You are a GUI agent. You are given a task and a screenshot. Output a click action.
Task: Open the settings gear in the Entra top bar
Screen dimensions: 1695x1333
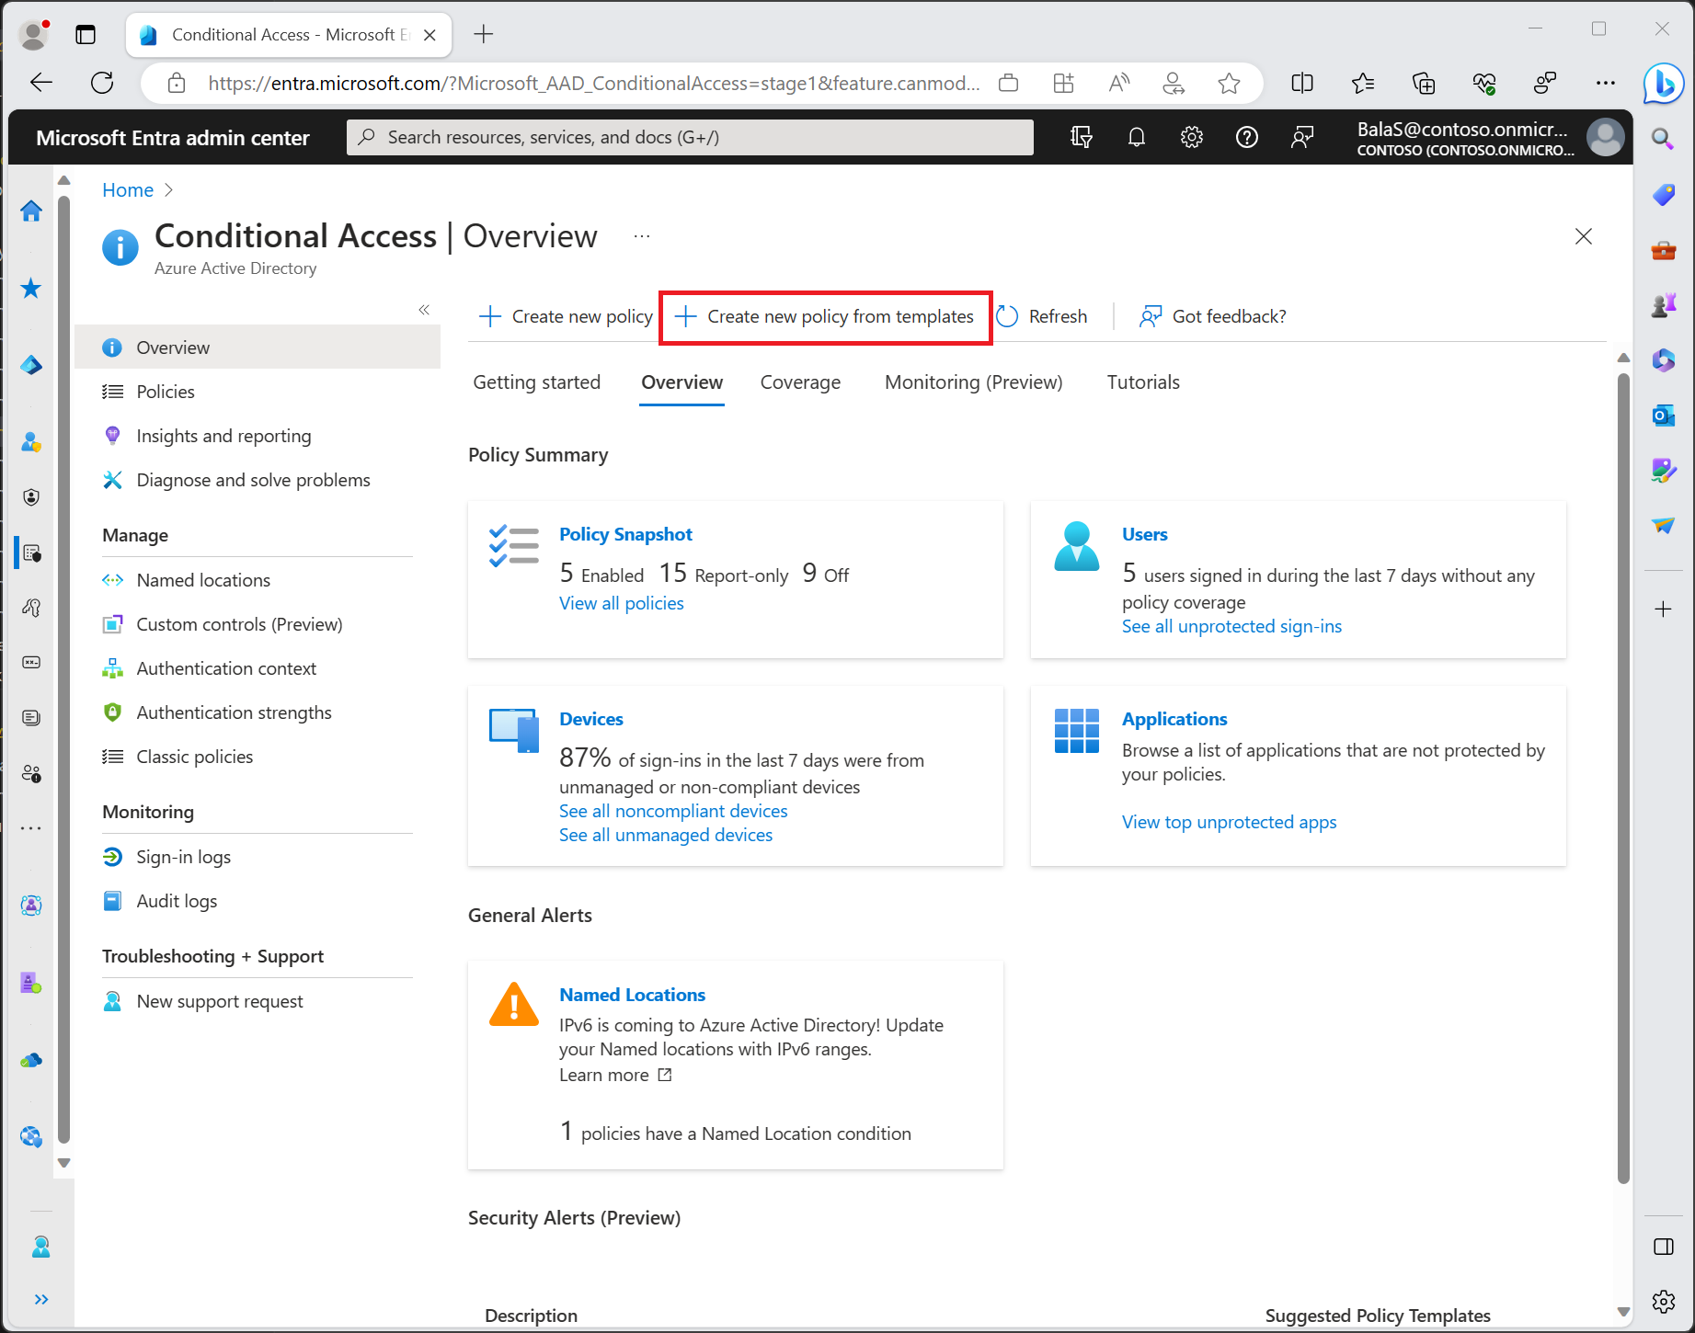[x=1191, y=136]
